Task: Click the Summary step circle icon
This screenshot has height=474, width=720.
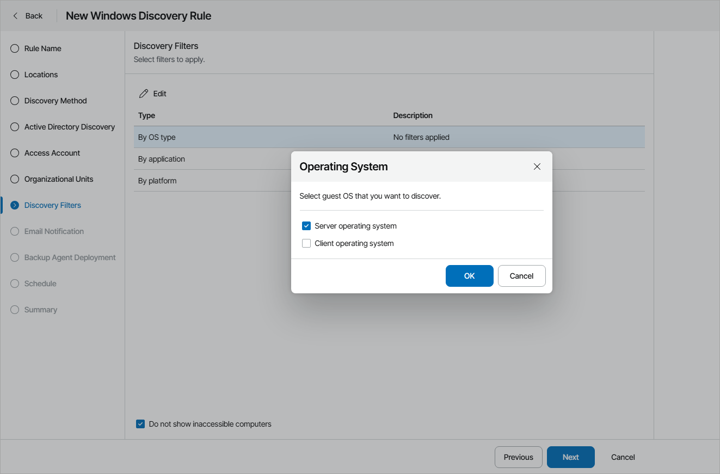Action: click(14, 310)
